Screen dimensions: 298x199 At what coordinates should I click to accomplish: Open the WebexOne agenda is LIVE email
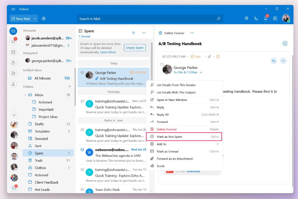(x=113, y=155)
